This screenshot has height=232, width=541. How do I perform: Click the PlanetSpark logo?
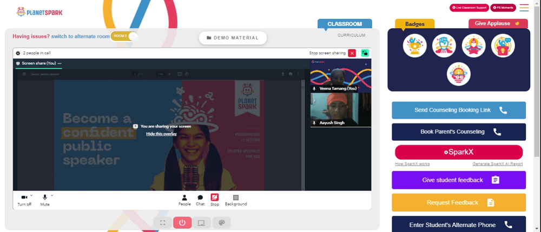tap(39, 12)
